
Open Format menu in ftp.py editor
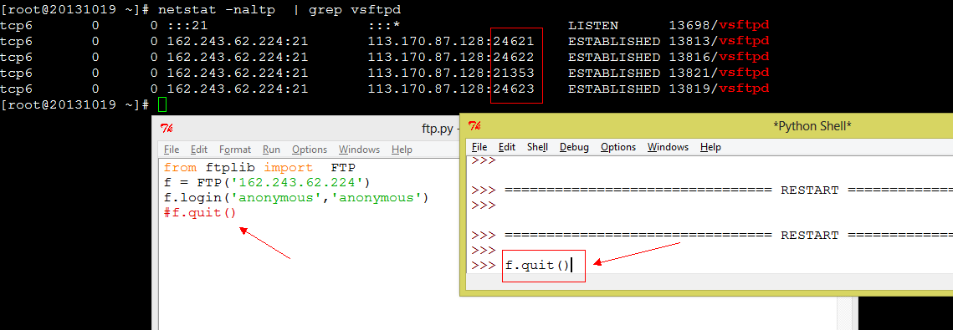234,150
